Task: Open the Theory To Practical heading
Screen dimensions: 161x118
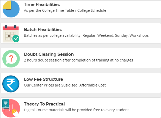Action: [x=44, y=104]
